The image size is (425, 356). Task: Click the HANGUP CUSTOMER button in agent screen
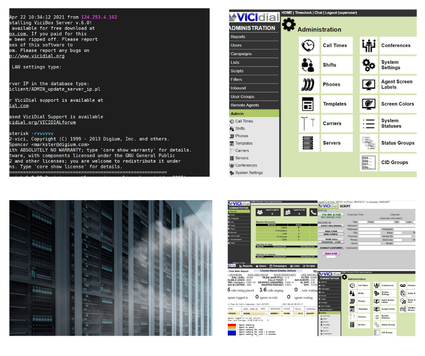pyautogui.click(x=331, y=248)
